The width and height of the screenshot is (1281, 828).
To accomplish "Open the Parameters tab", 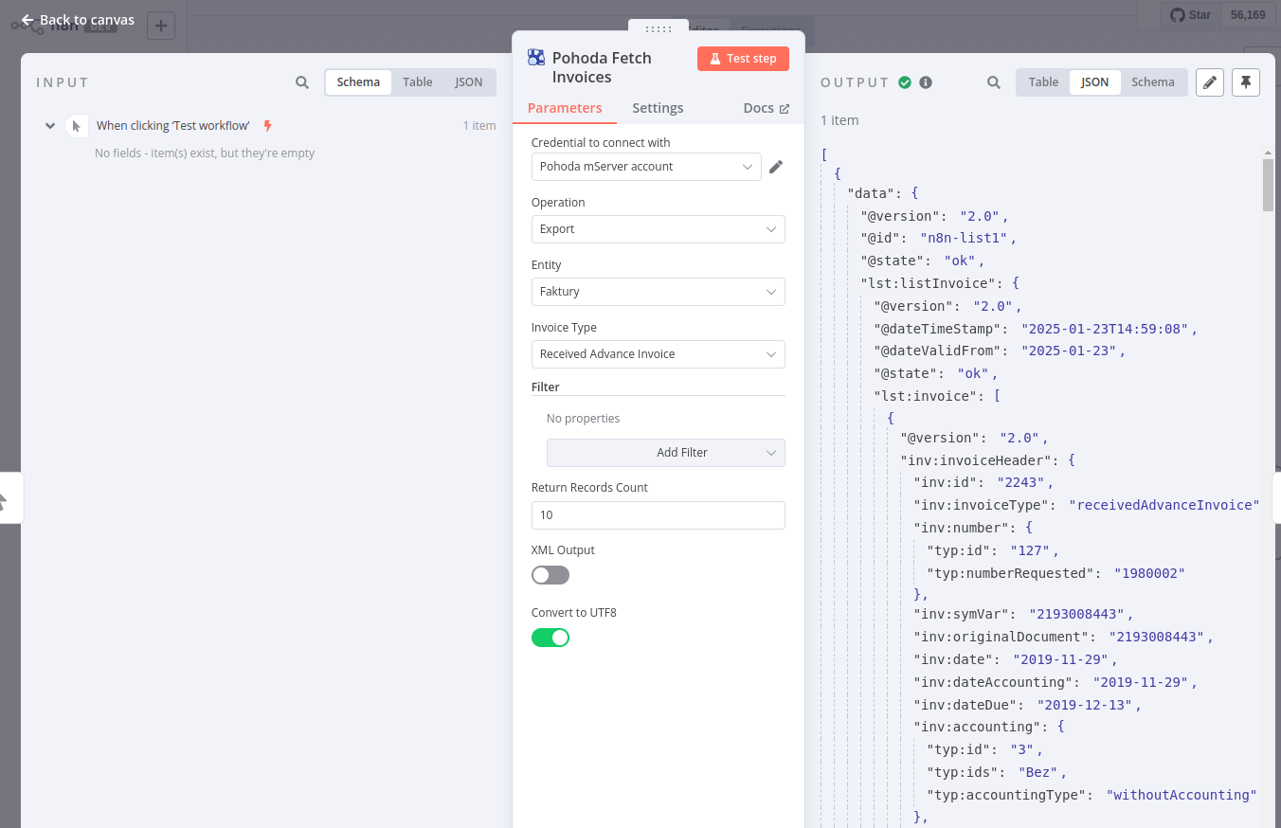I will coord(565,108).
